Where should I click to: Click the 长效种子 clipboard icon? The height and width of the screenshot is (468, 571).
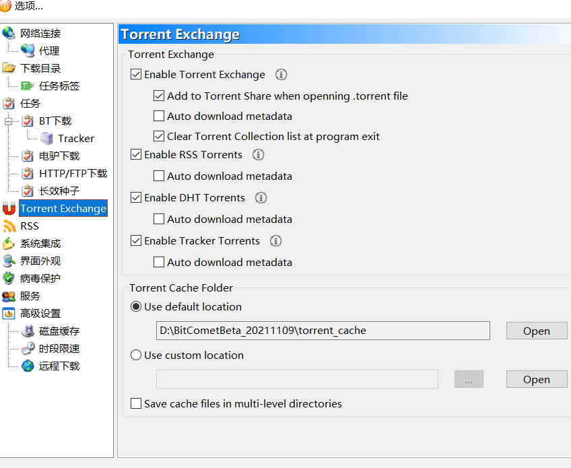coord(28,191)
